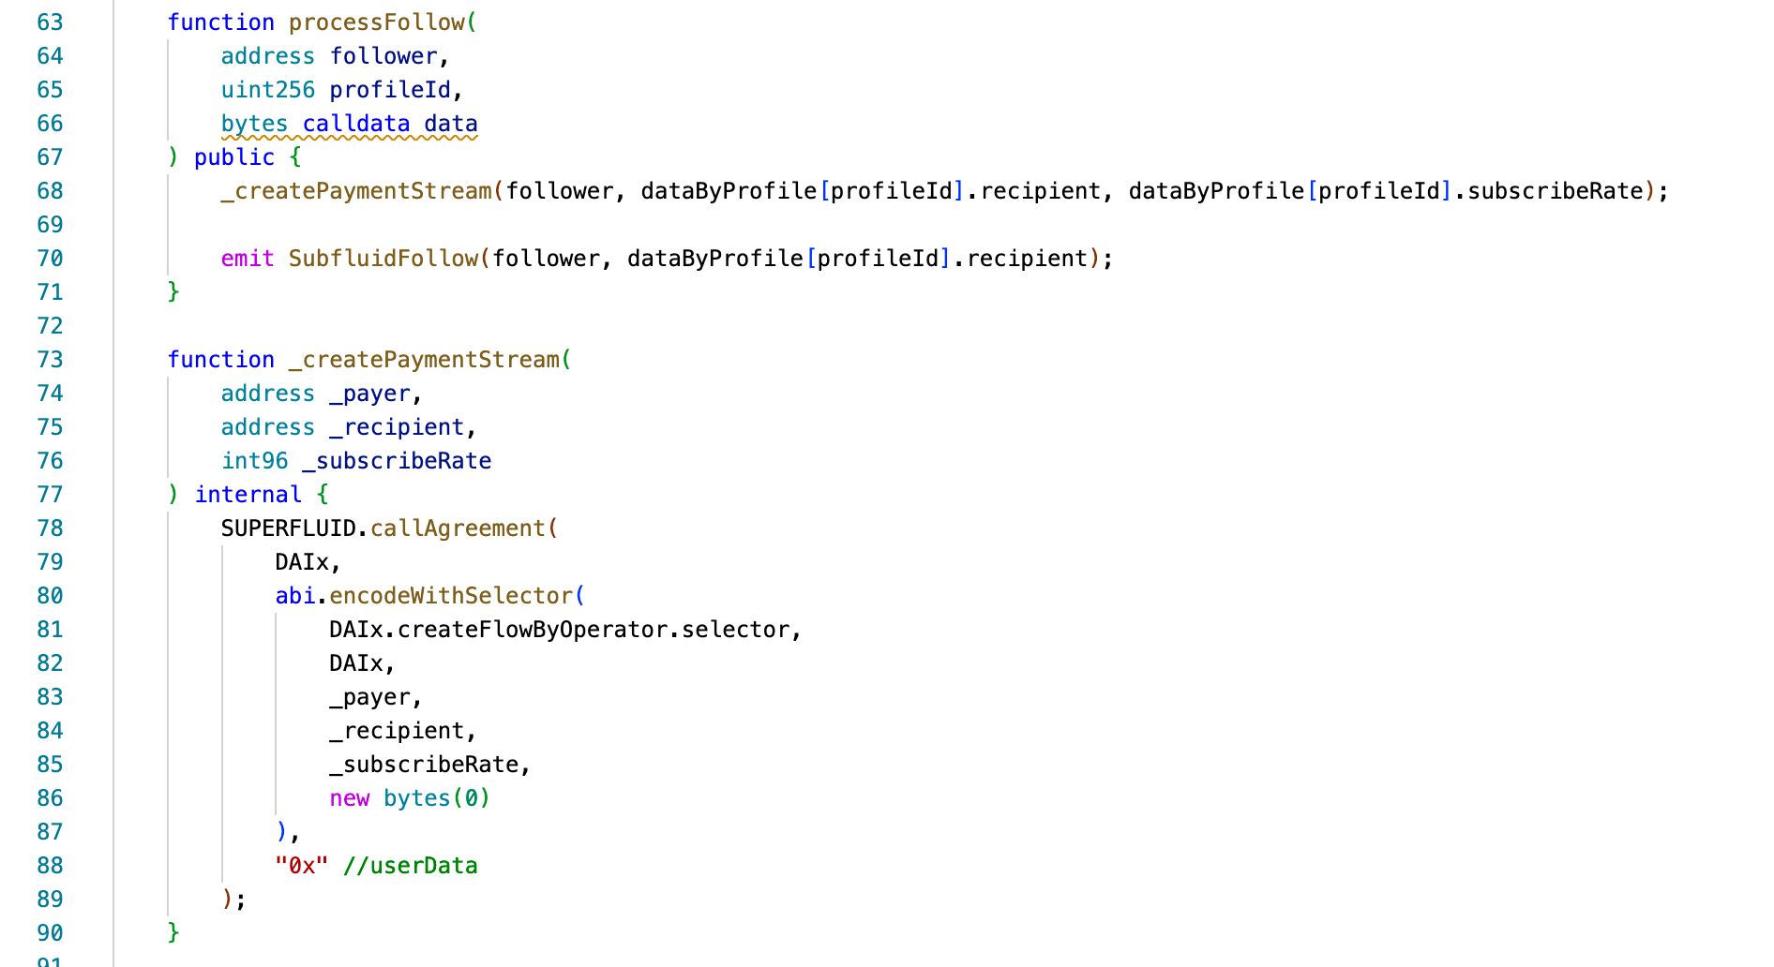
Task: Click 'DAIx,' argument on line 79
Action: (308, 562)
